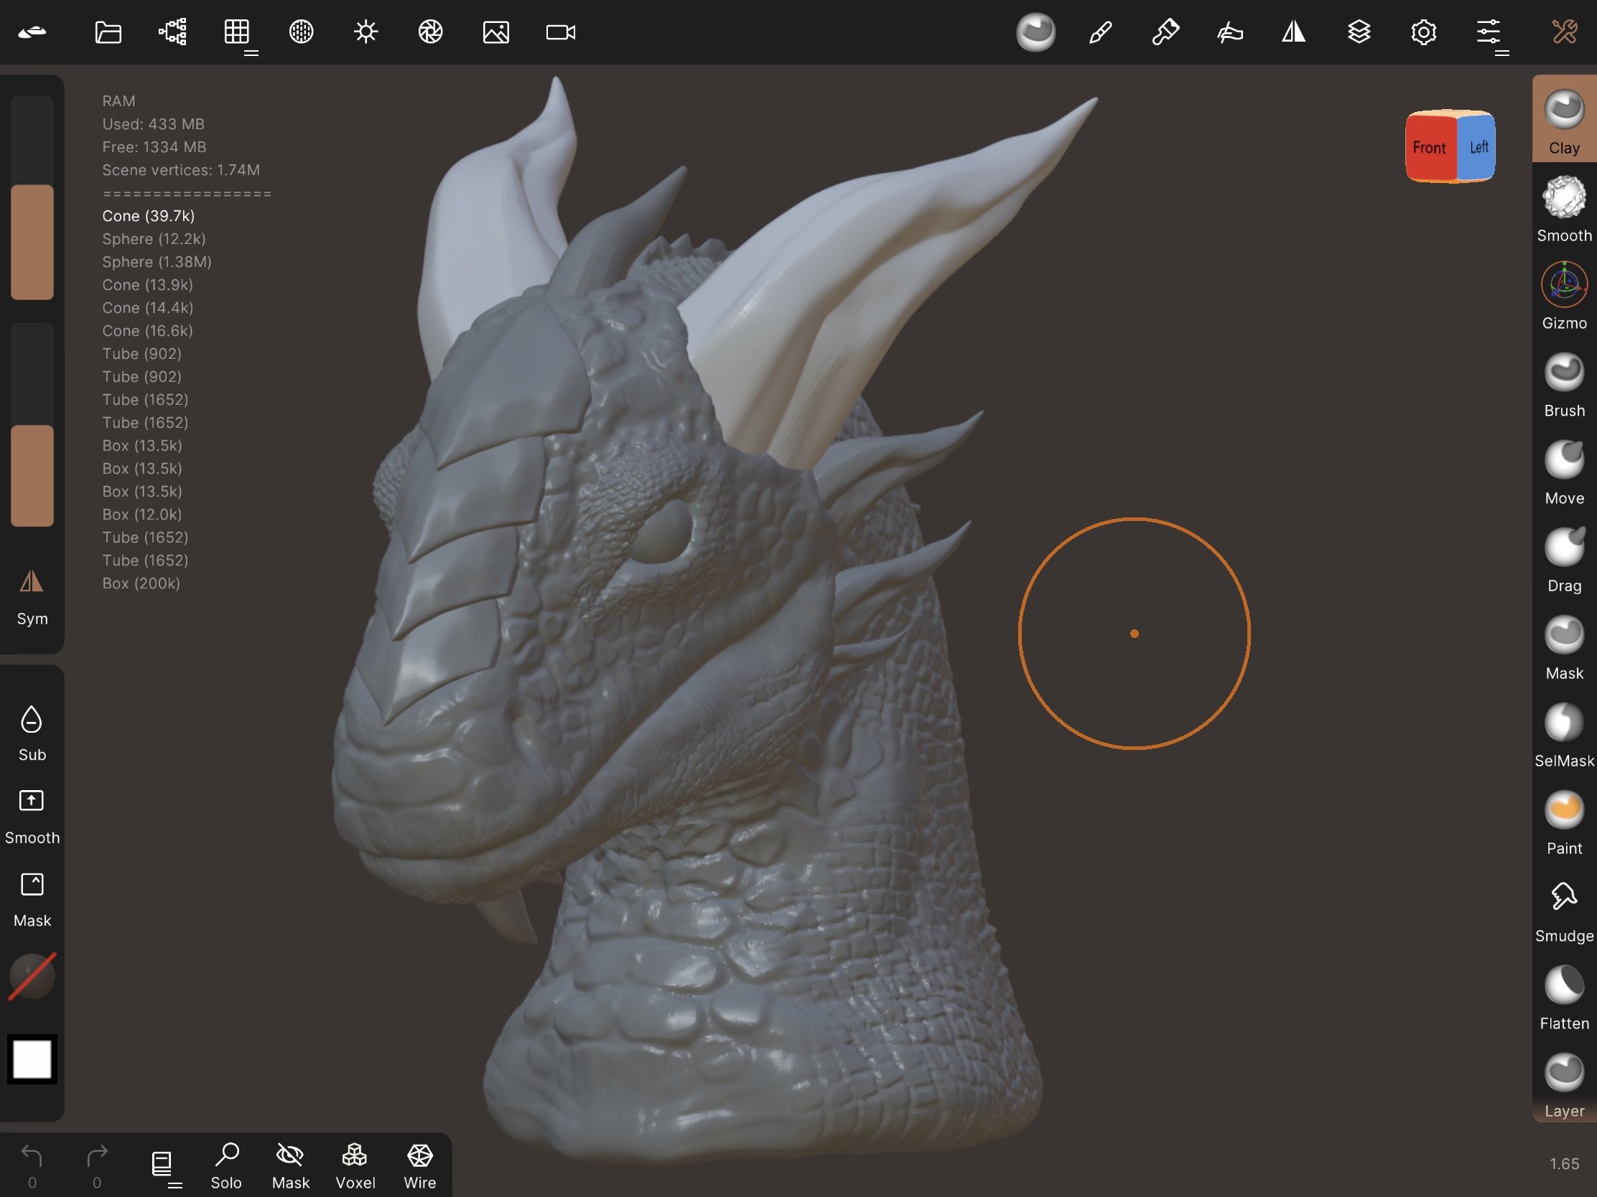Select Sphere (1.38M) in object list
1597x1197 pixels.
tap(157, 262)
